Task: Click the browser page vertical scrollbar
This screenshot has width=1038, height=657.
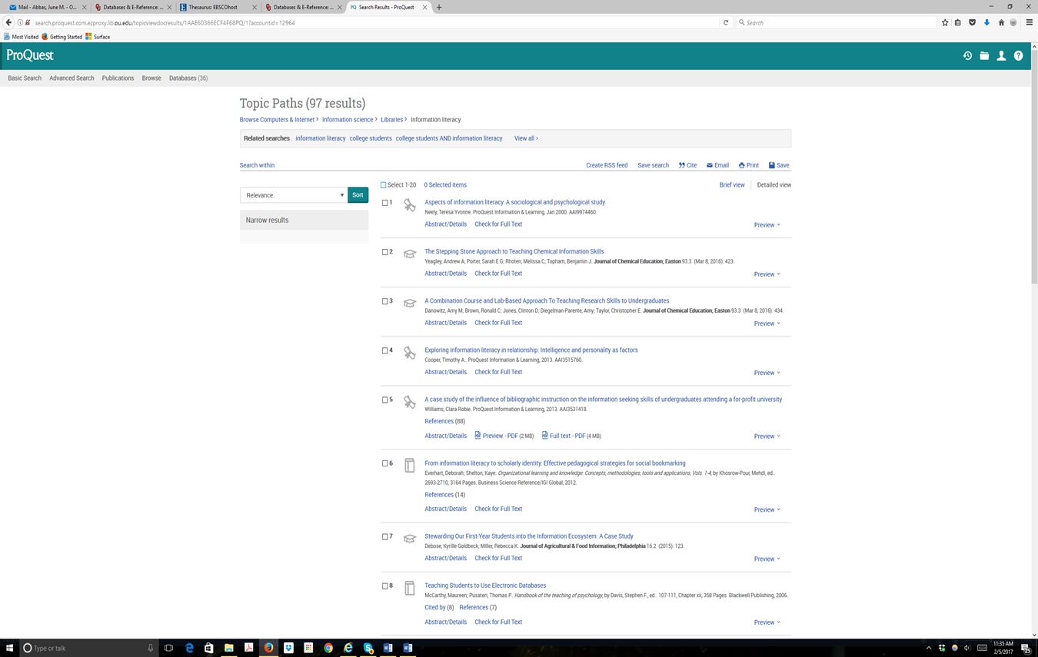Action: pos(1033,231)
